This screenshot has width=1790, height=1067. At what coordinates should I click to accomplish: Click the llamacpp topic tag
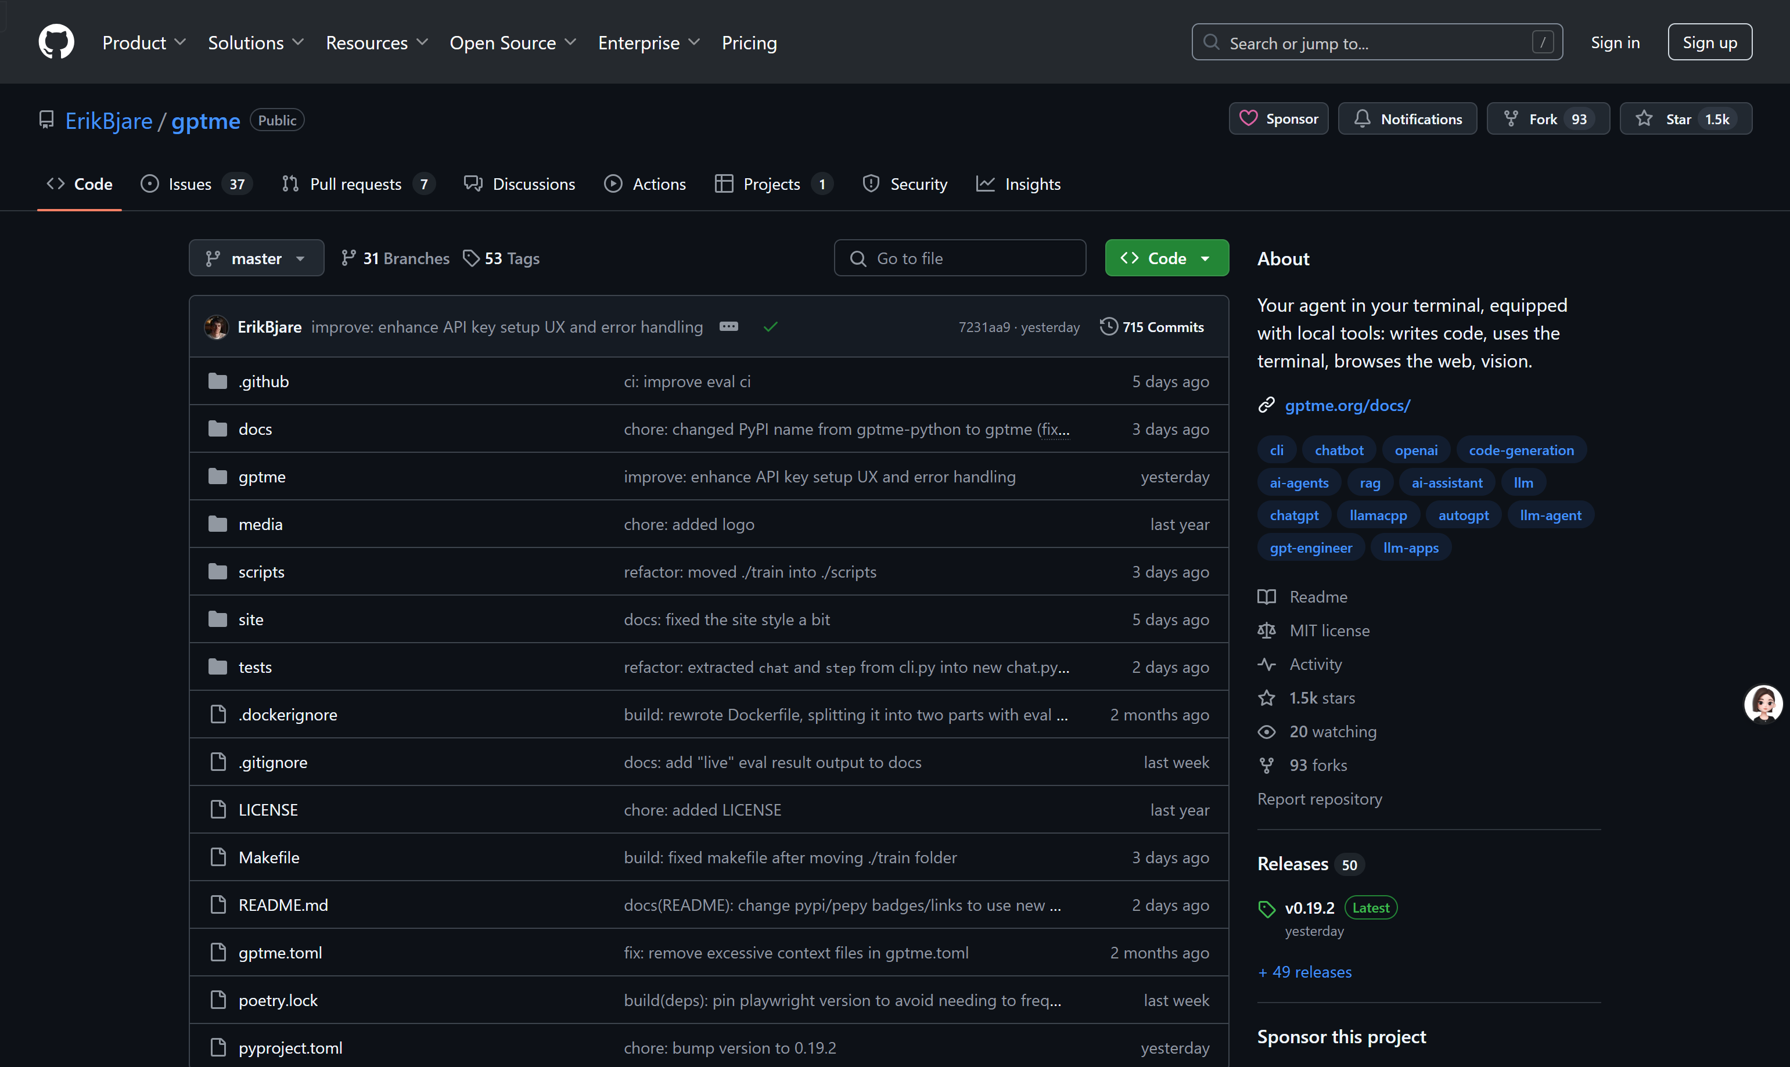[1378, 515]
